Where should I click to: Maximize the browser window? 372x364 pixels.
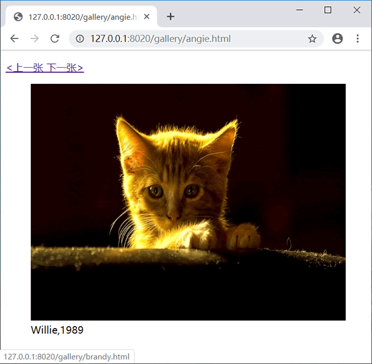click(327, 10)
